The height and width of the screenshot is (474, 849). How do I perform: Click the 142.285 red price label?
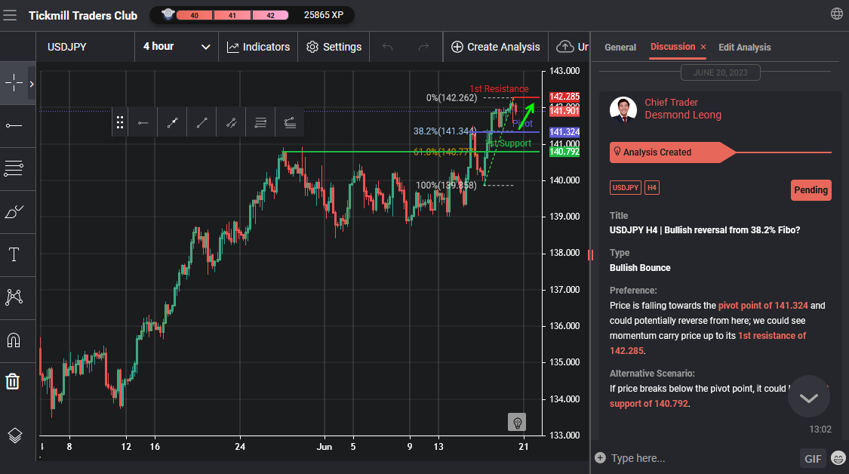pyautogui.click(x=564, y=97)
